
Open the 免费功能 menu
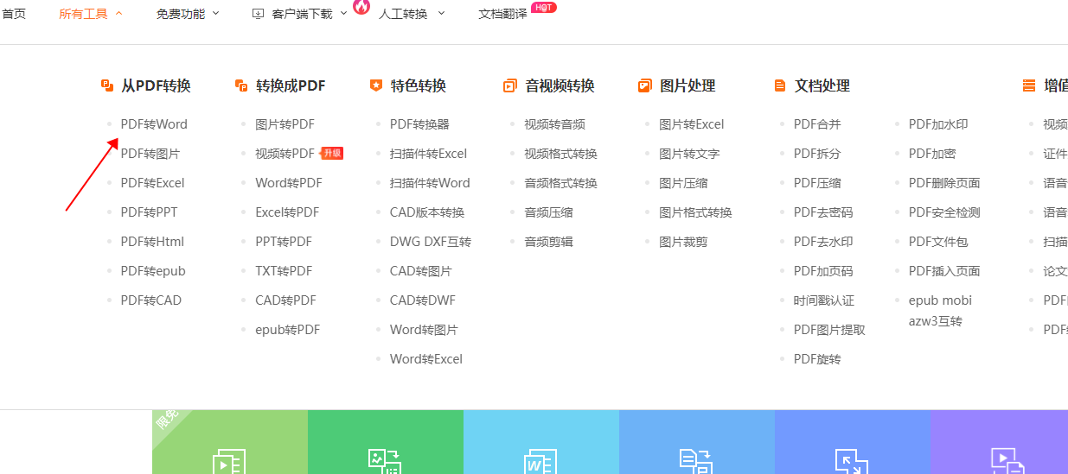[x=181, y=14]
